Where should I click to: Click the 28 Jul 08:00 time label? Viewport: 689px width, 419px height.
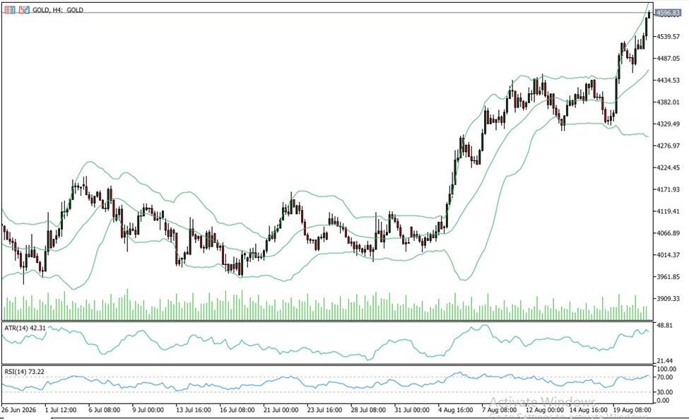[x=368, y=410]
